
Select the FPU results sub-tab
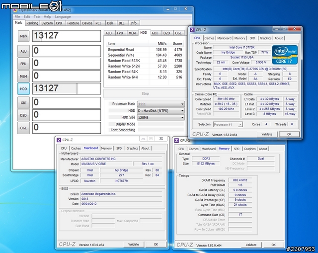point(120,33)
